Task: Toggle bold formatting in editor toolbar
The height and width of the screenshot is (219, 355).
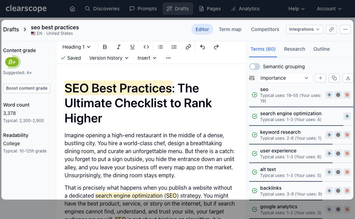Action: (x=105, y=47)
